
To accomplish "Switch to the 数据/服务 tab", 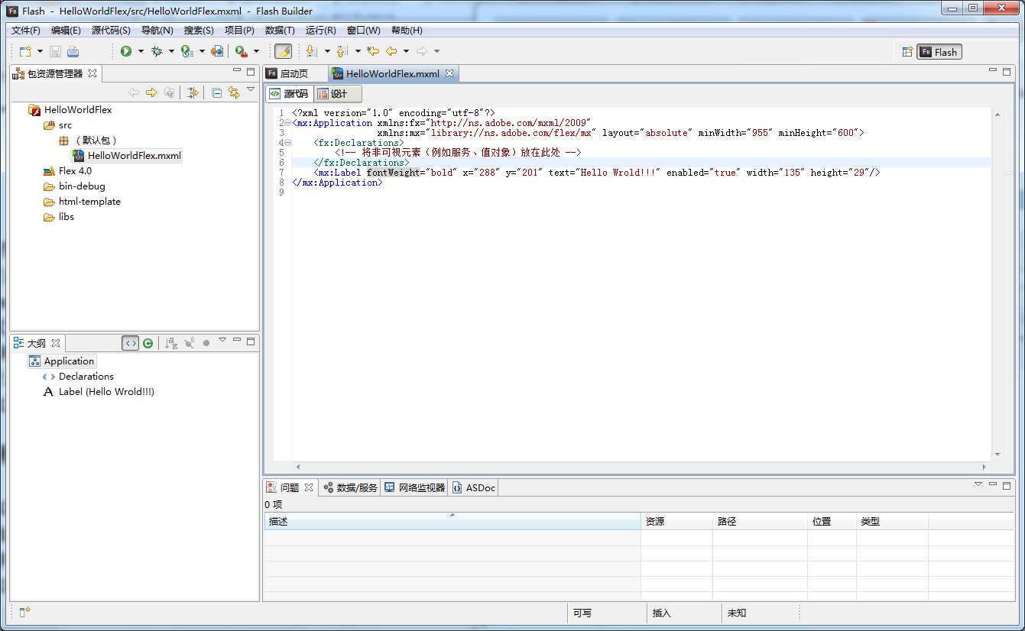I will pyautogui.click(x=350, y=487).
